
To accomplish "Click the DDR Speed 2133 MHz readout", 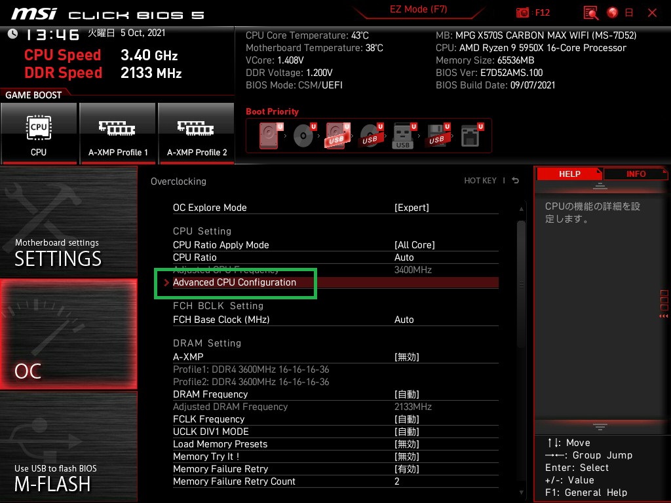I will 103,73.
